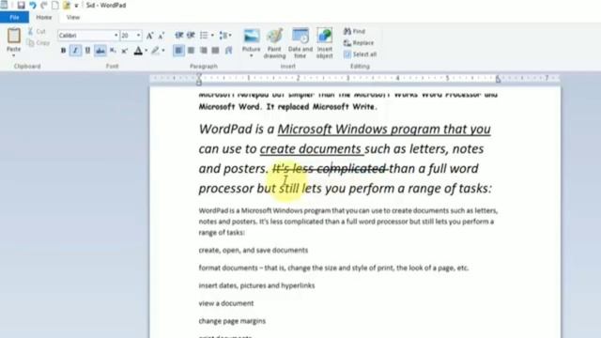601x338 pixels.
Task: Start a bulleted list
Action: (204, 36)
